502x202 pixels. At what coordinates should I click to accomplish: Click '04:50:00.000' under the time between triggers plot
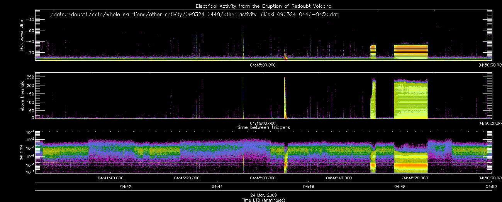tap(490, 178)
